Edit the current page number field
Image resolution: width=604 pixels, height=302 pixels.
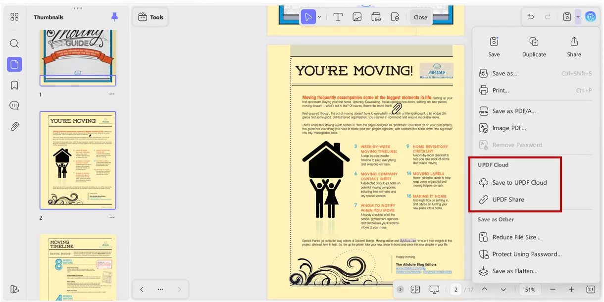(x=455, y=289)
